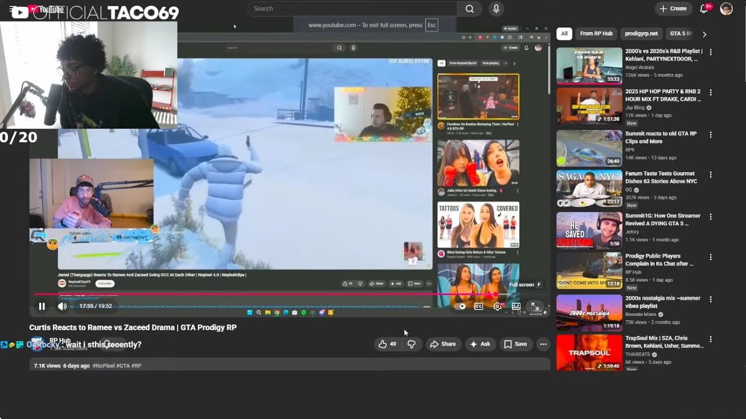The image size is (746, 419).
Task: Share the Curtis Reacts video
Action: [443, 344]
